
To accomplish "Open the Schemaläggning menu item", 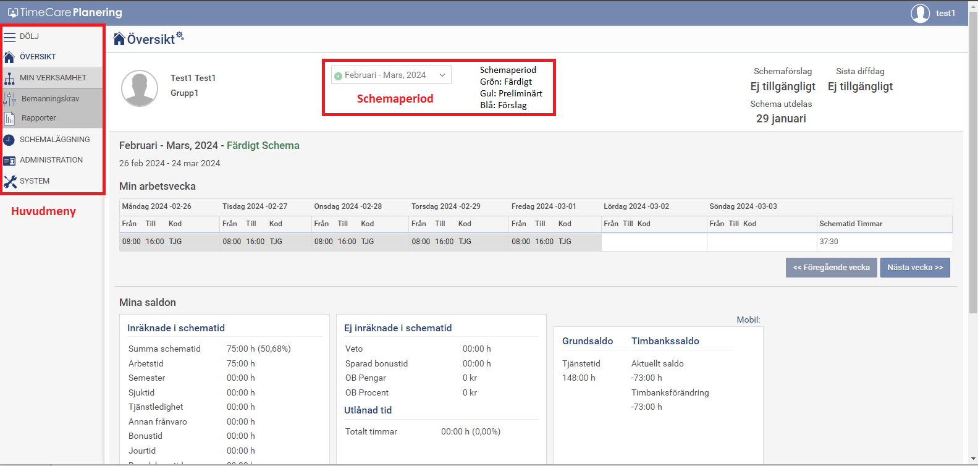I will [x=54, y=140].
